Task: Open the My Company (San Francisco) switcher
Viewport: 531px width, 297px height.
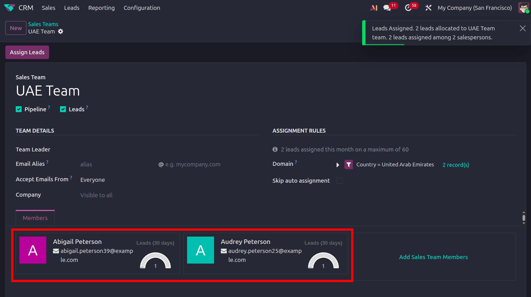Action: click(x=475, y=8)
